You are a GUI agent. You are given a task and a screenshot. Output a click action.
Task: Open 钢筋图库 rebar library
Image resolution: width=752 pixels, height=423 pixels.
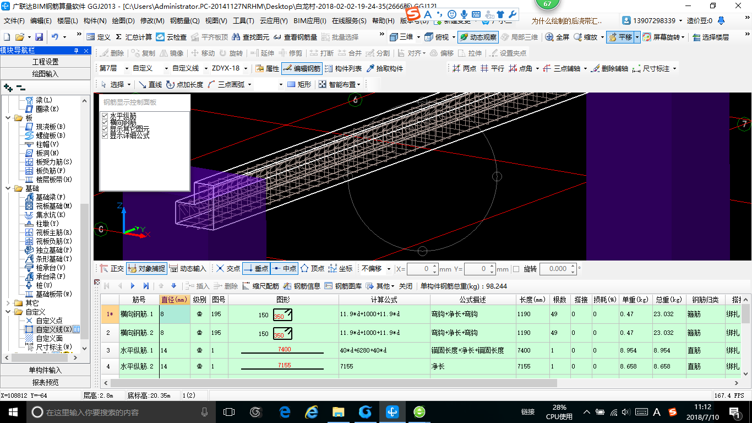[x=344, y=286]
